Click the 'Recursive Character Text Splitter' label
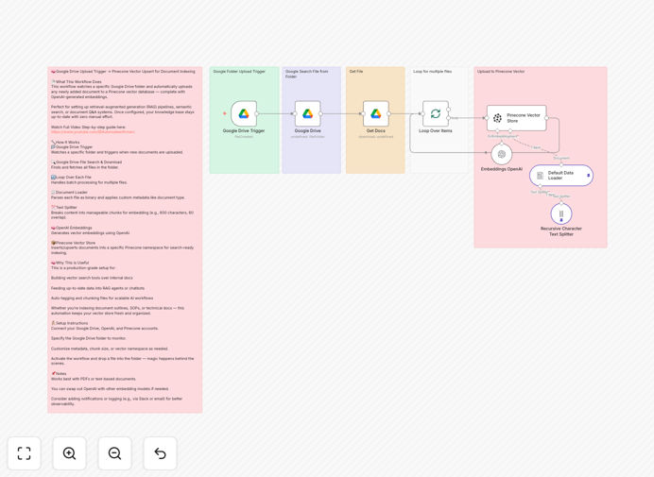Viewport: 654px width, 477px height. (x=561, y=231)
